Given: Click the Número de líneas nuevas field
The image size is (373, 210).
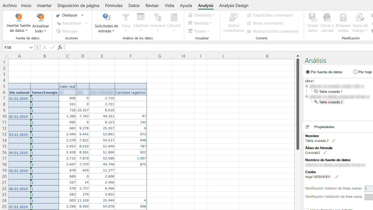Looking at the screenshot, I should point(369,188).
